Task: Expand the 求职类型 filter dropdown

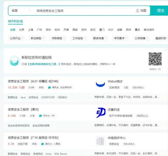Action: click(x=58, y=38)
